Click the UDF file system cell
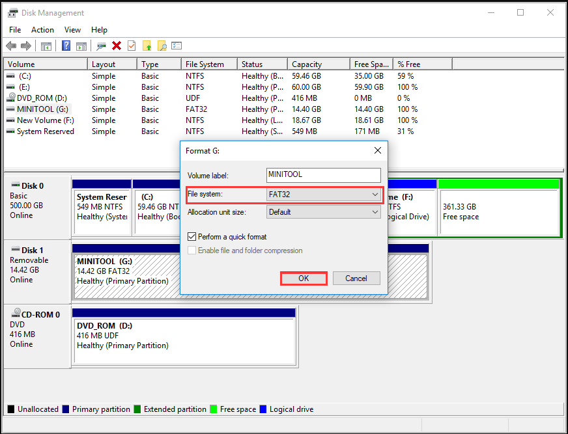The image size is (568, 434). (x=193, y=98)
